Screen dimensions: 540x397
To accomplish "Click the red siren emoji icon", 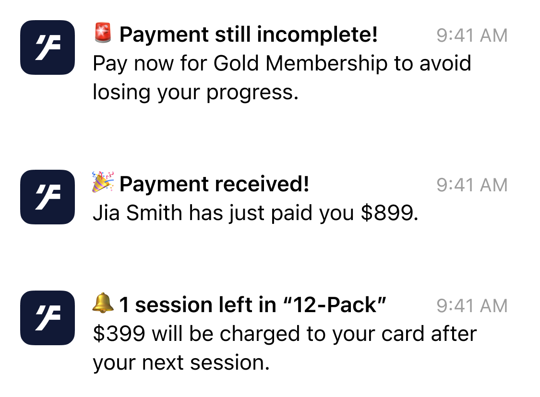I will coord(103,33).
